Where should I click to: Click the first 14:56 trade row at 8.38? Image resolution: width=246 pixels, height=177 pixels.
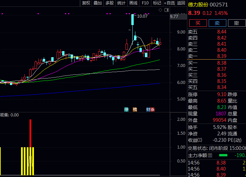click(216, 163)
